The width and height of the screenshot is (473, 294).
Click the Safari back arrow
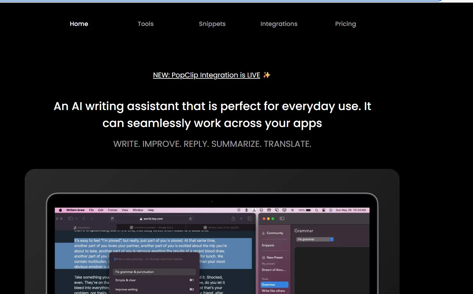pos(84,219)
